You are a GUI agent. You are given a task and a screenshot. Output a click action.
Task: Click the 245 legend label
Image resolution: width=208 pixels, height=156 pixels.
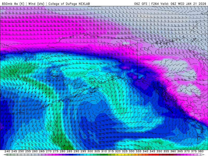(x=14, y=151)
